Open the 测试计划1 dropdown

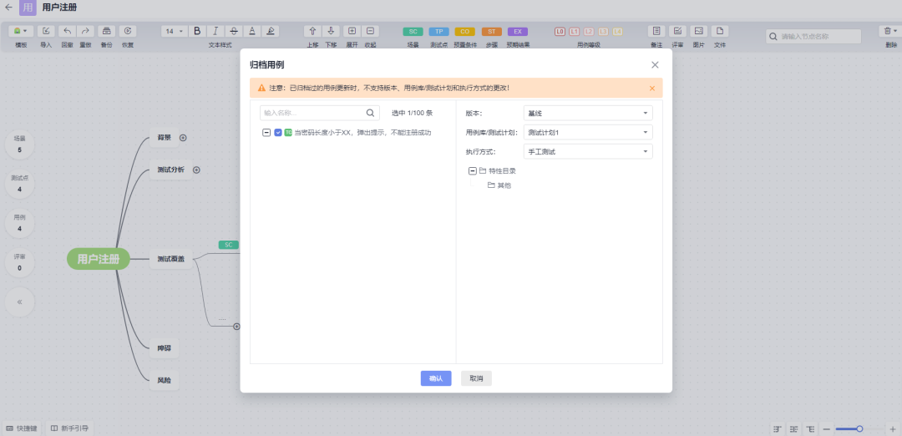(x=588, y=132)
